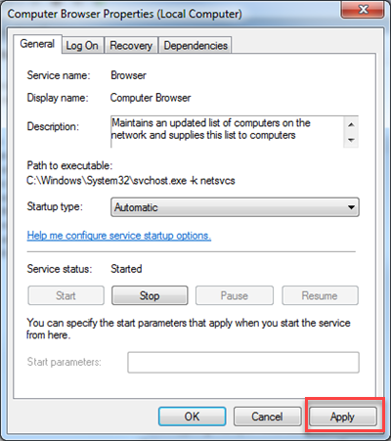The image size is (391, 441).
Task: Click the highlighted Apply button
Action: (x=342, y=417)
